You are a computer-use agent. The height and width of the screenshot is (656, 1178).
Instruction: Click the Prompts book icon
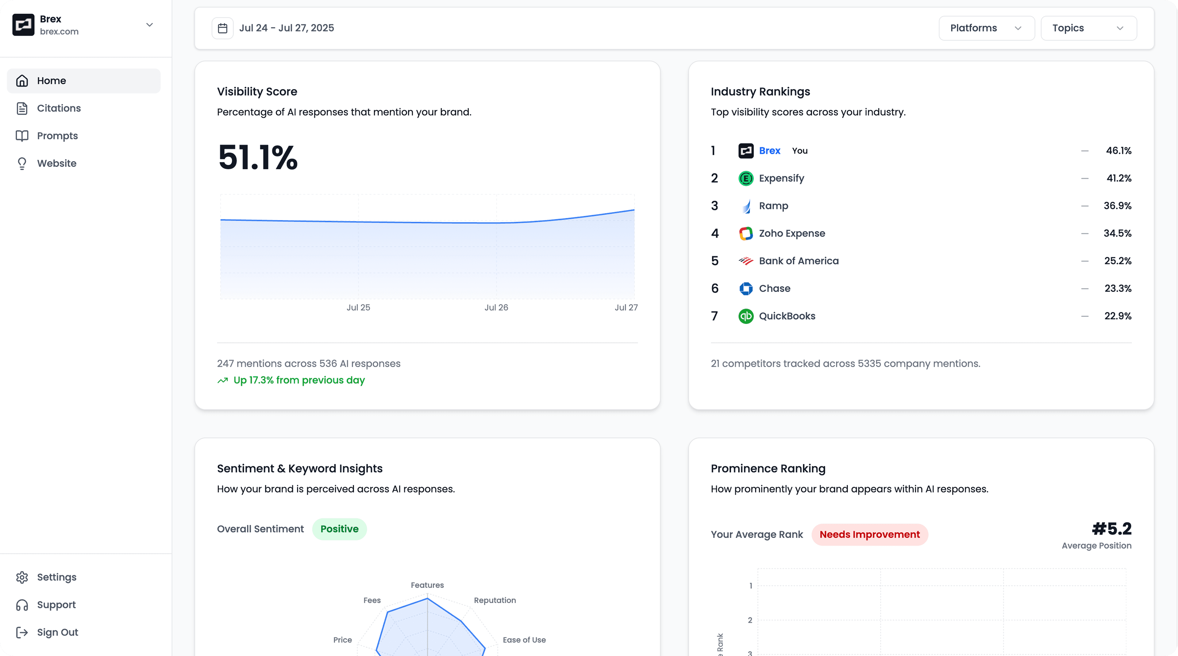[x=22, y=136]
